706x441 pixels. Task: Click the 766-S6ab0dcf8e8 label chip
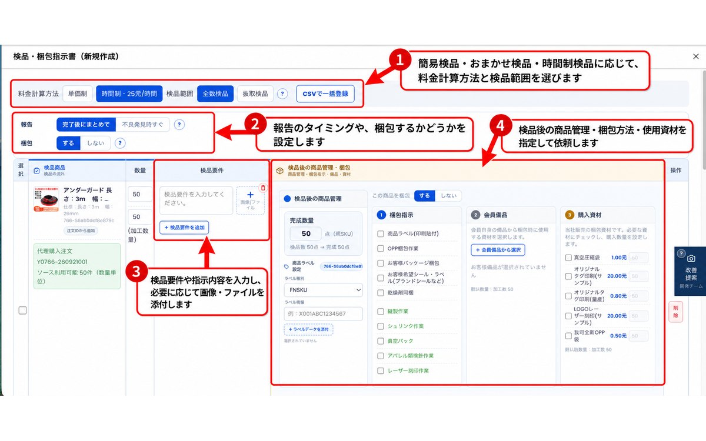click(342, 266)
